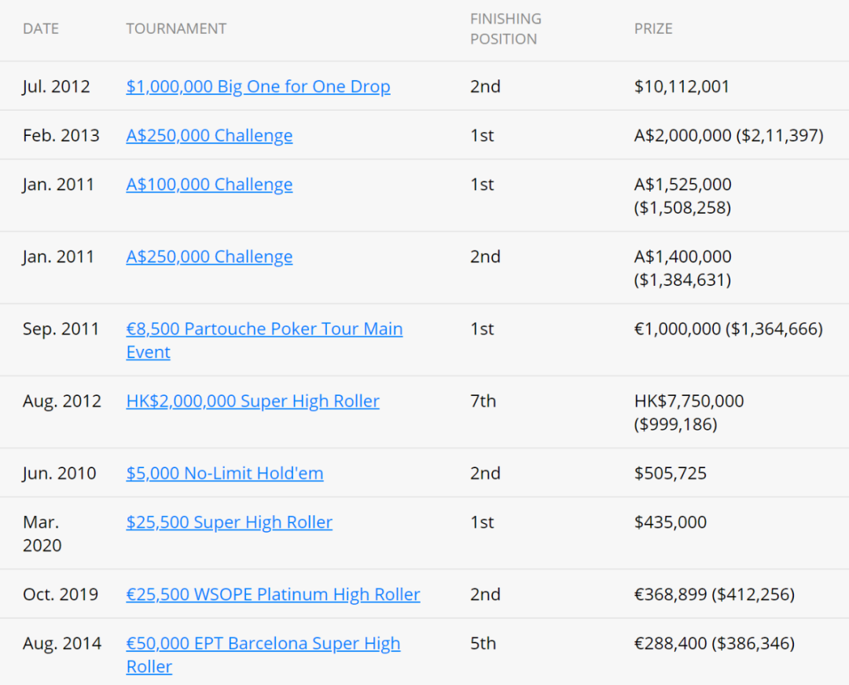This screenshot has width=849, height=685.
Task: Click the PRIZE column header
Action: [653, 29]
